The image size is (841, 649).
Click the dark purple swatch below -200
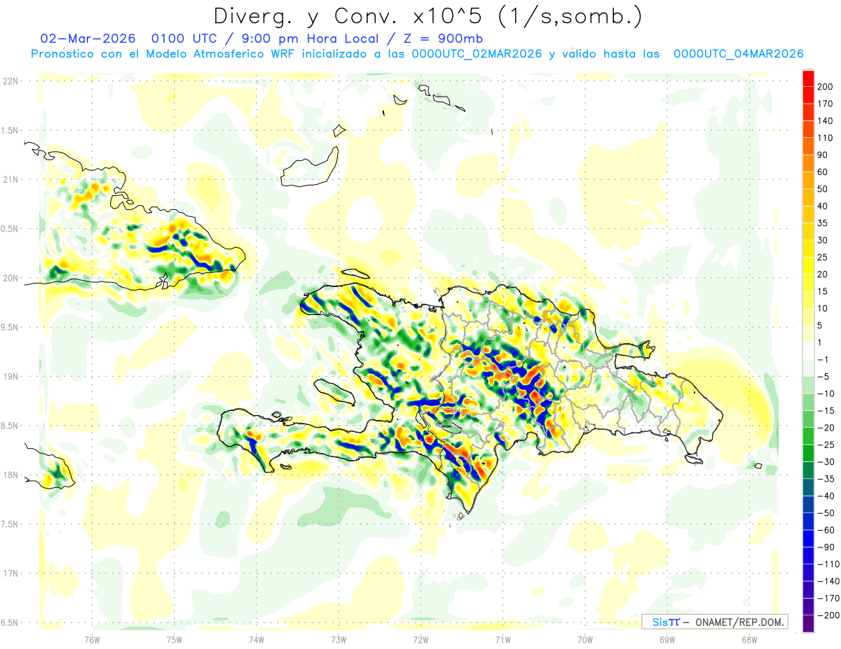[x=808, y=624]
